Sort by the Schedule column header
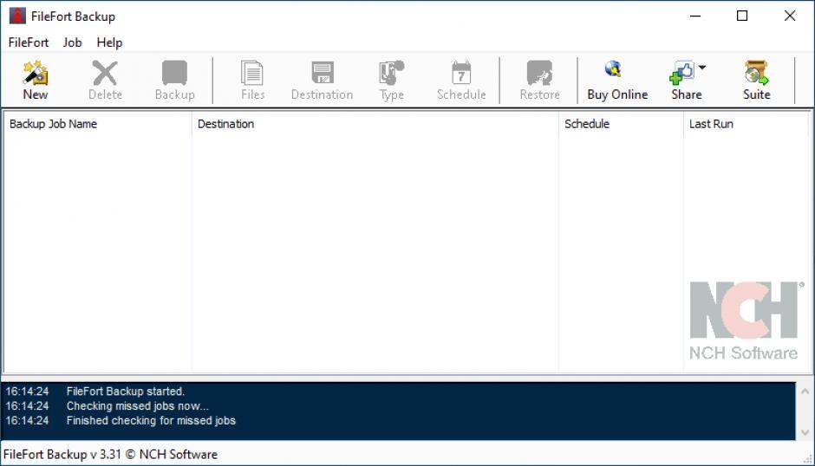 [x=621, y=124]
